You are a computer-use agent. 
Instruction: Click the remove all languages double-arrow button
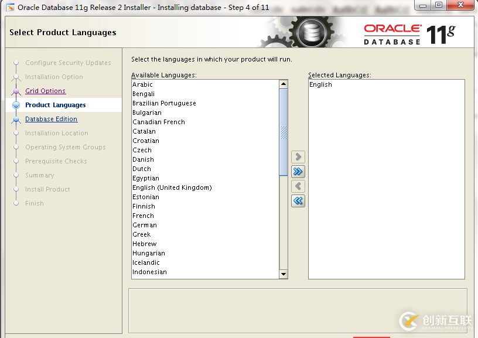(298, 201)
